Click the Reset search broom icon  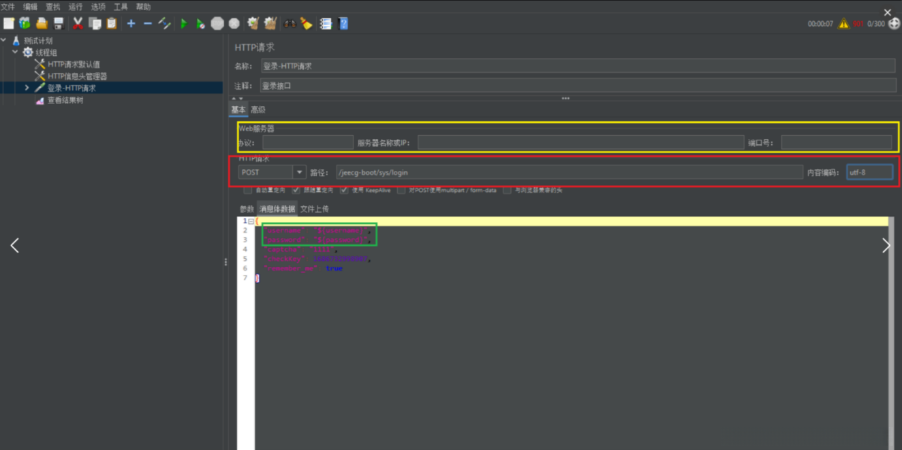(x=307, y=24)
